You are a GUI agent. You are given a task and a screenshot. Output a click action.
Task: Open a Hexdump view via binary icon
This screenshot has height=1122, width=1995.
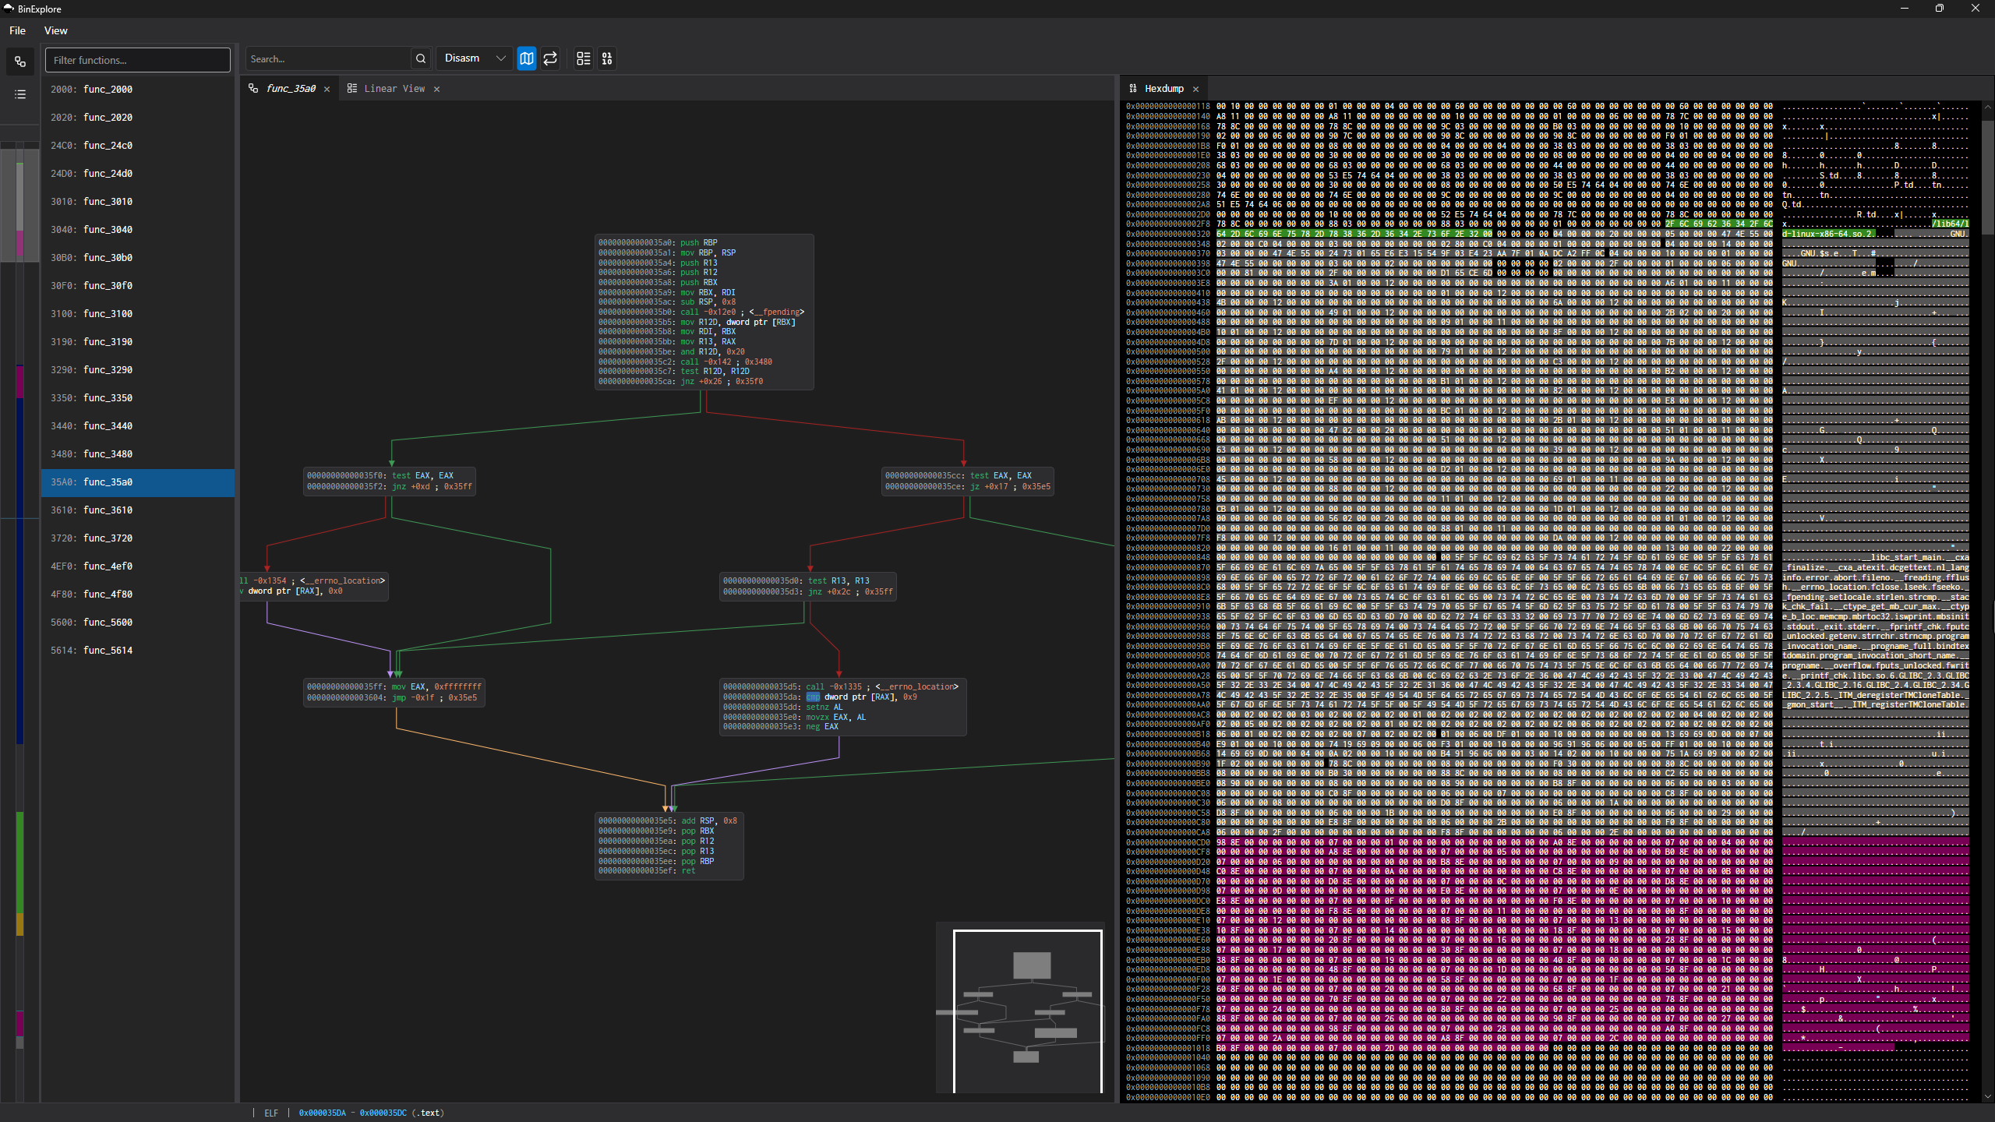tap(607, 58)
